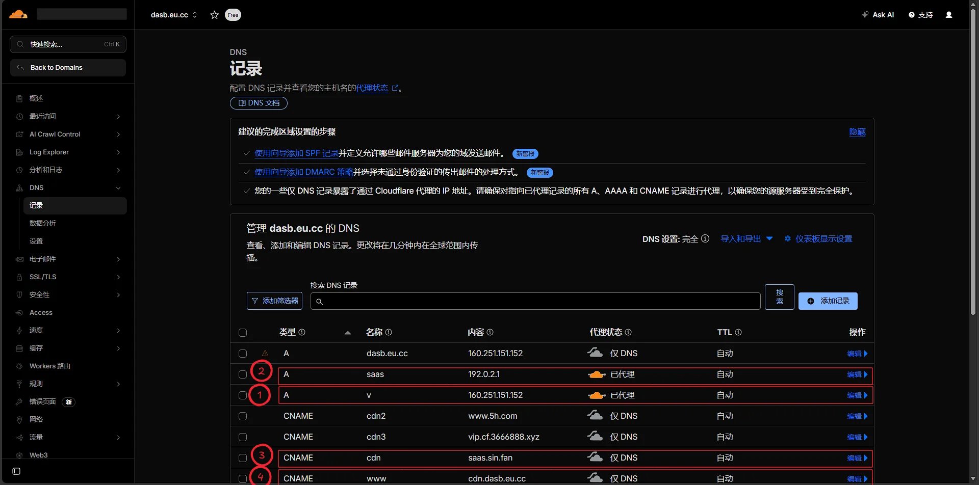
Task: Click the gear icon for 仪表板显示设置
Action: pyautogui.click(x=788, y=238)
